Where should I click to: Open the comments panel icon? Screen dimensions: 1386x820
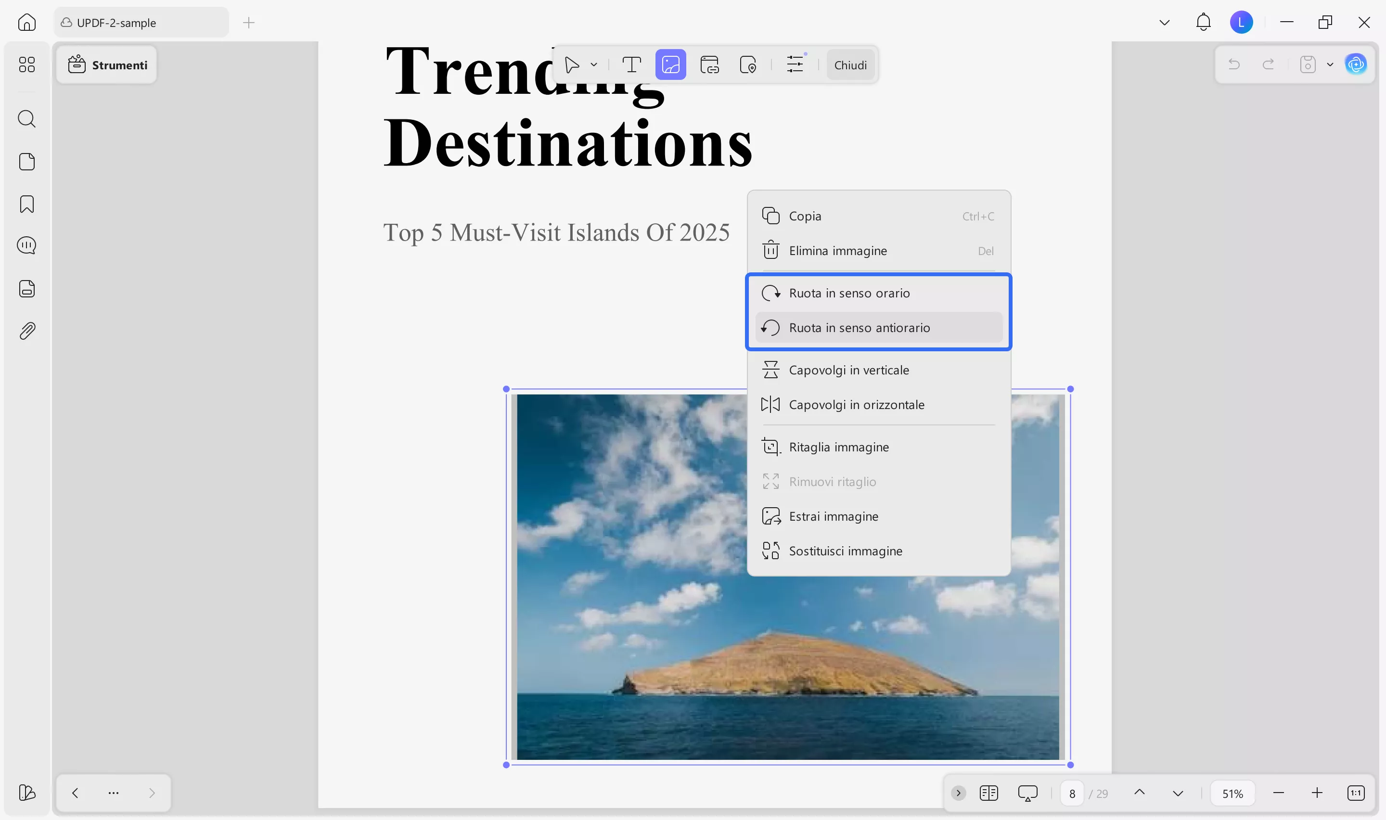coord(26,245)
